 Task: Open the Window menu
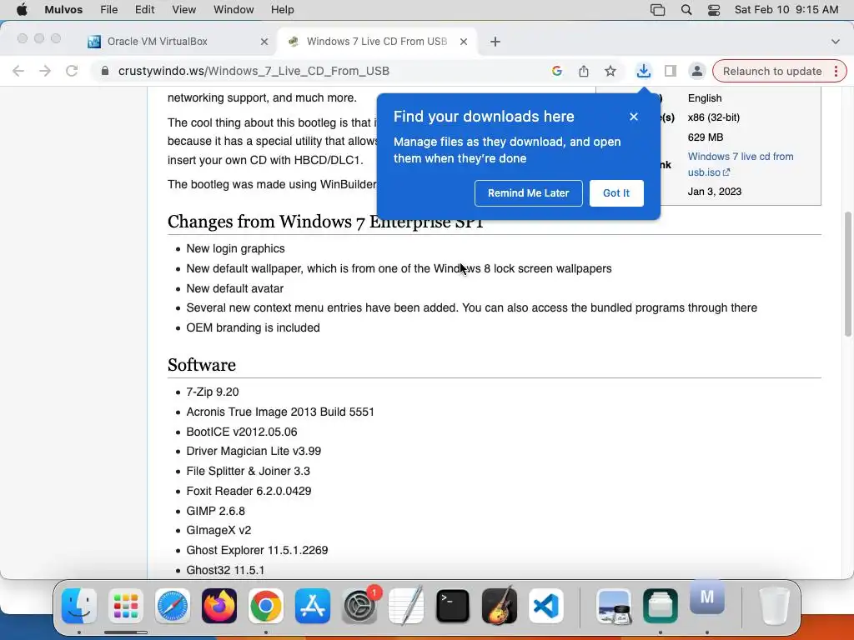[x=234, y=10]
